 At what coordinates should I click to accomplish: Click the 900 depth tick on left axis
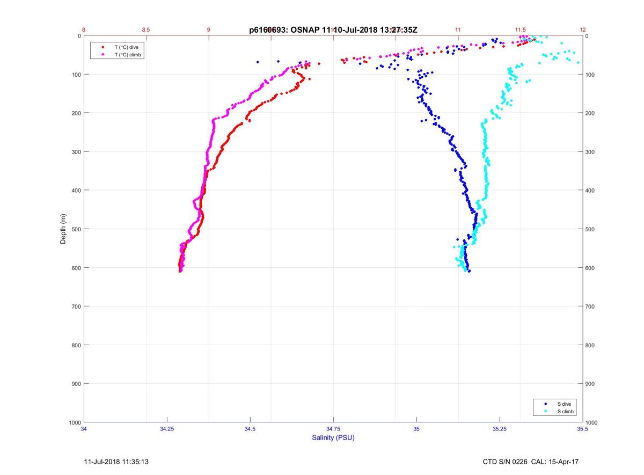pyautogui.click(x=76, y=384)
